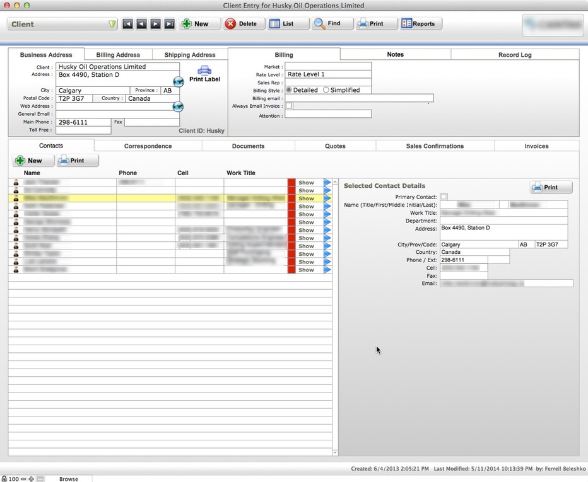The height and width of the screenshot is (482, 588).
Task: Click the contact list scroll-down arrow
Action: coord(335,453)
